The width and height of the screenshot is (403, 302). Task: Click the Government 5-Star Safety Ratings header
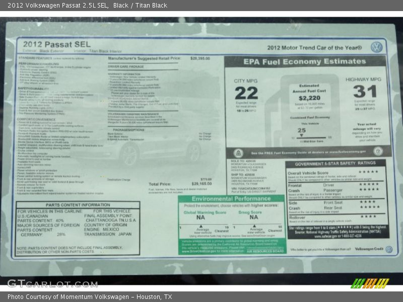coord(335,163)
